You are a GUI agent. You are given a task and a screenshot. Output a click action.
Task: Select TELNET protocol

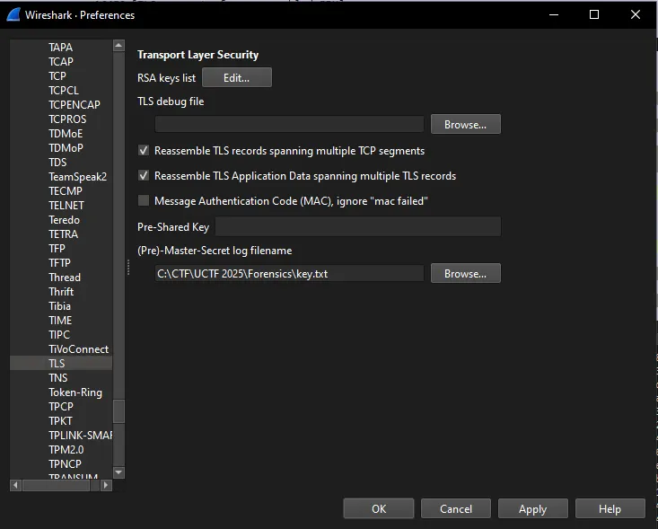click(x=66, y=206)
